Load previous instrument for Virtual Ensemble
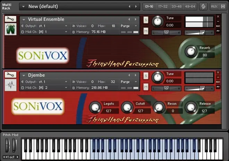The image size is (229, 161). point(129,19)
